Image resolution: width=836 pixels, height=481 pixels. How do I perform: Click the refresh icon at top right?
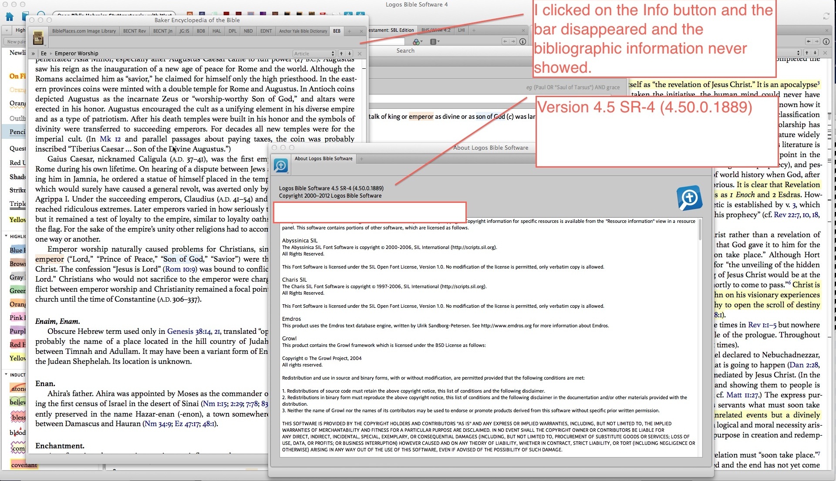[x=826, y=16]
